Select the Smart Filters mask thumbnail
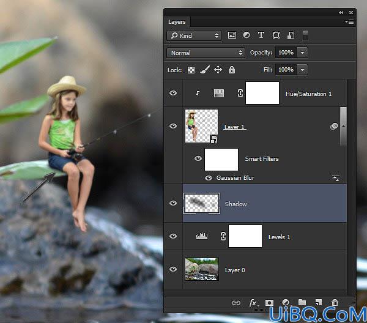367x323 pixels. [x=221, y=160]
